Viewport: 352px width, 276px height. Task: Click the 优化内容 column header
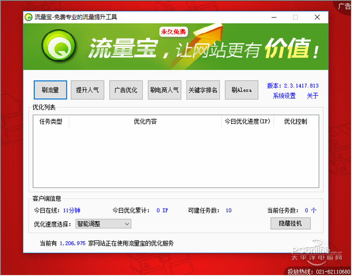pyautogui.click(x=145, y=121)
